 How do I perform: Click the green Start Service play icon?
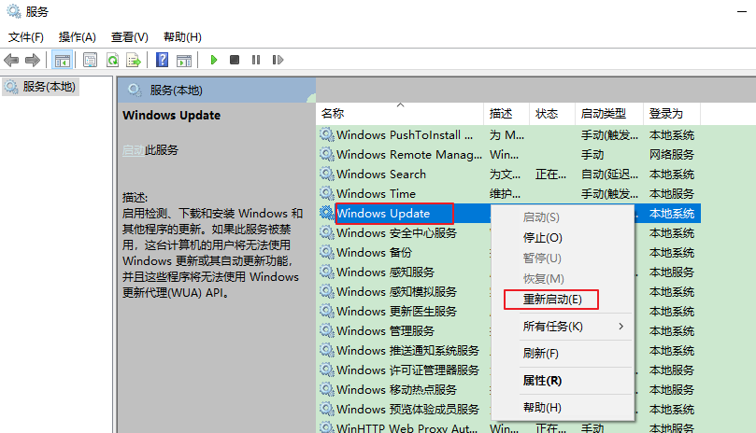click(214, 60)
